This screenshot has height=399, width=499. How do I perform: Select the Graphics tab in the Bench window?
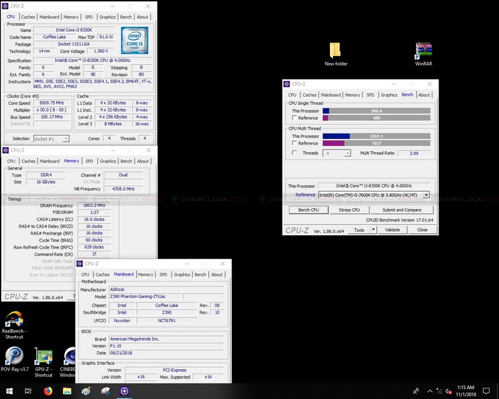[389, 95]
